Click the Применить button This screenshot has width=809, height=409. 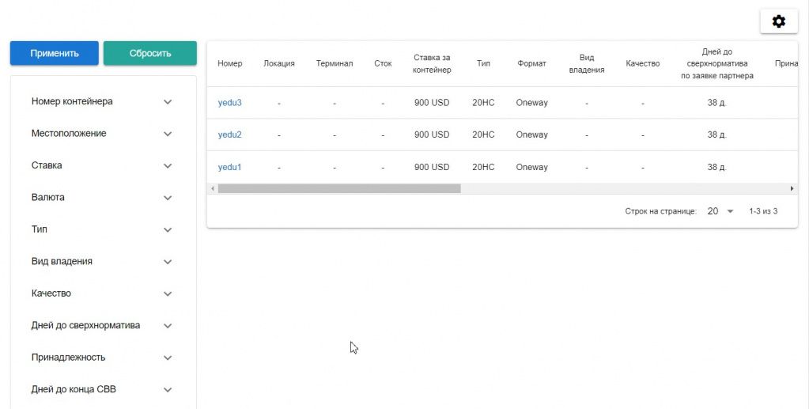click(55, 53)
